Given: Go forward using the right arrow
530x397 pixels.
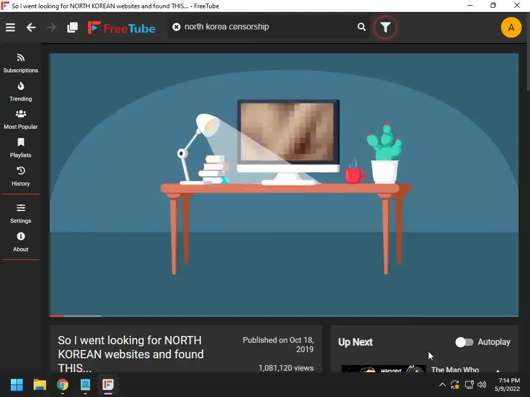Looking at the screenshot, I should click(x=51, y=27).
